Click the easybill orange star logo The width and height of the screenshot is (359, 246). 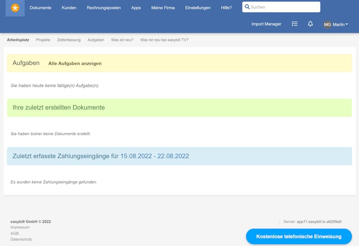coord(15,8)
